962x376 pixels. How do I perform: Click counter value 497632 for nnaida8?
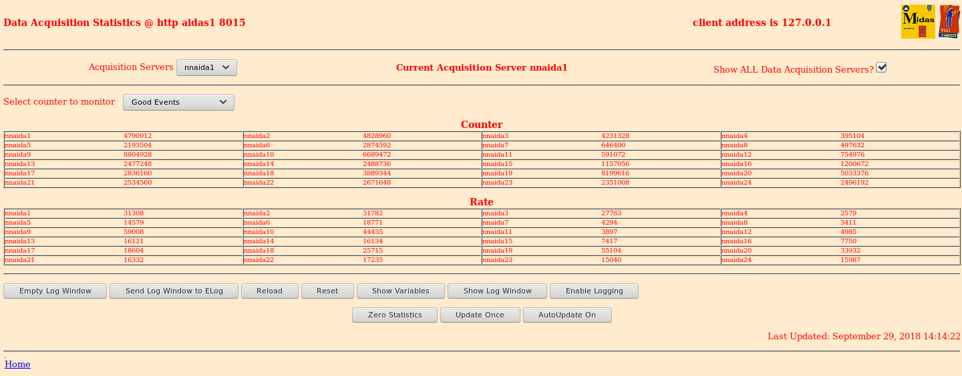[852, 145]
